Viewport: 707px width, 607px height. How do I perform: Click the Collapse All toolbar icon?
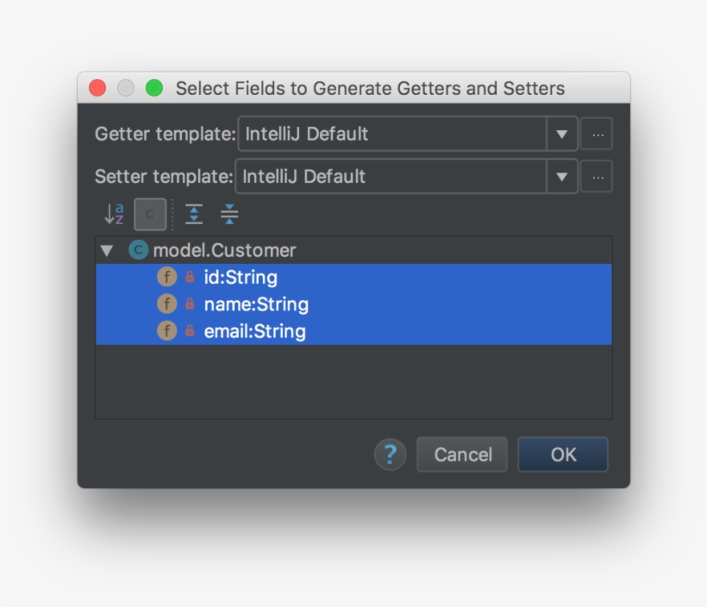[229, 214]
